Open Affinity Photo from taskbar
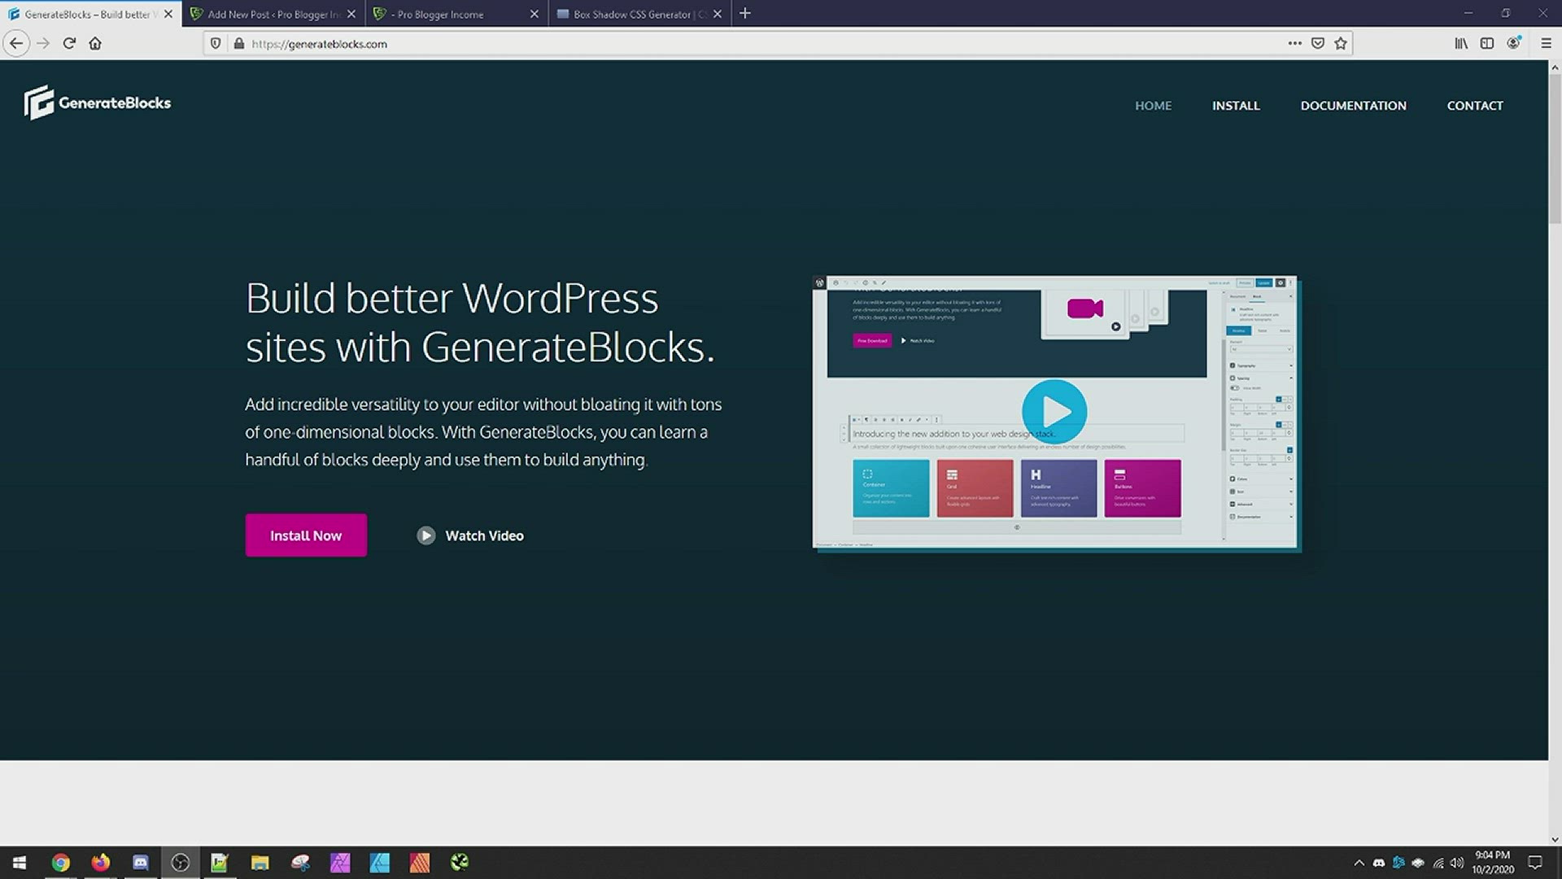The height and width of the screenshot is (879, 1562). (x=340, y=863)
